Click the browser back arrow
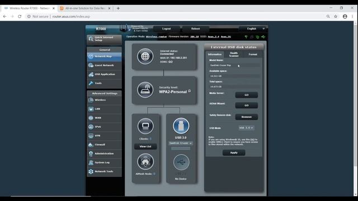Viewport: 358px width, 201px height. pos(4,16)
